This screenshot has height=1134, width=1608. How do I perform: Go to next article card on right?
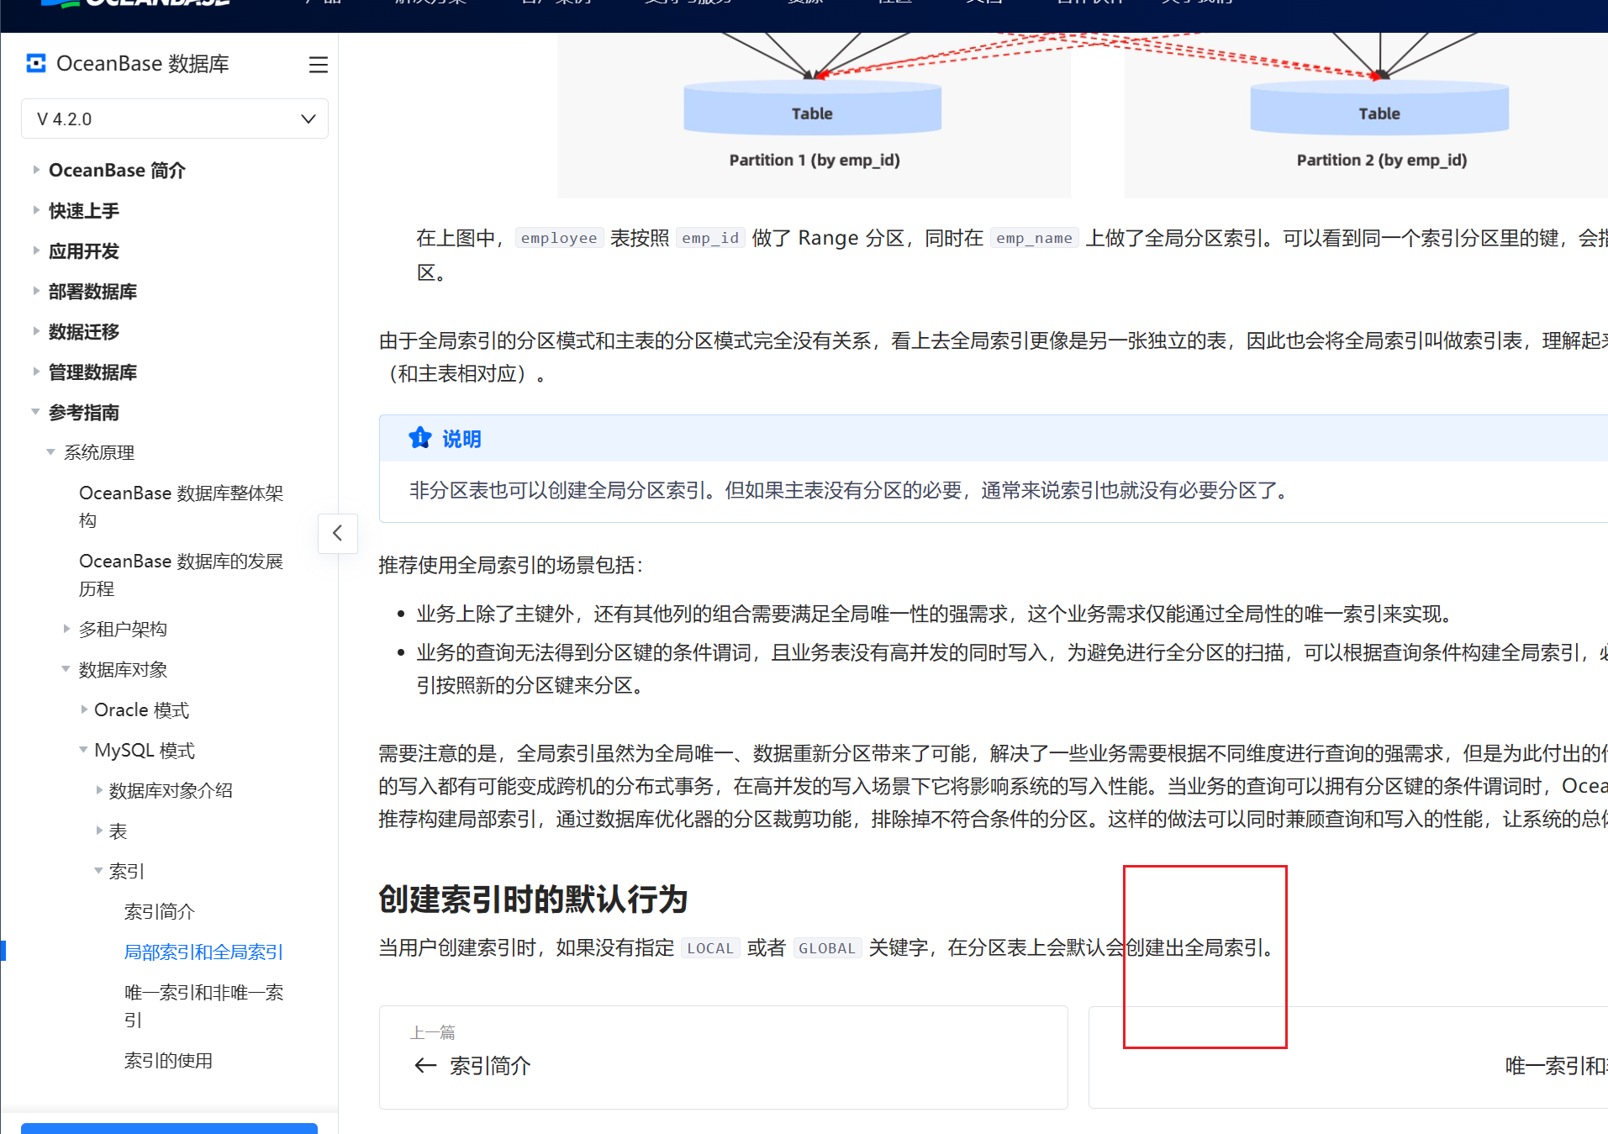(x=1348, y=1057)
